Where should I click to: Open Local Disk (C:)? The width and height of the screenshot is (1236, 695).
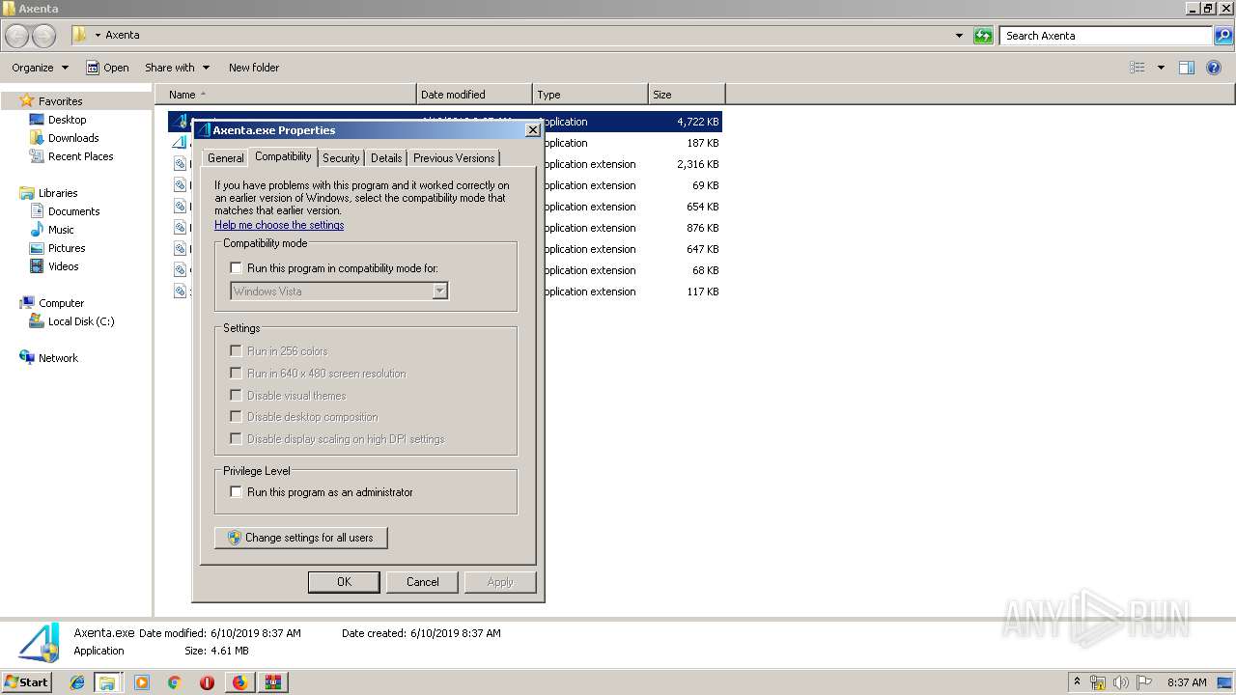81,321
